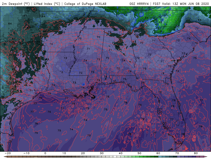
Task: Click the "-10" label on the color scale
Action: (26, 153)
